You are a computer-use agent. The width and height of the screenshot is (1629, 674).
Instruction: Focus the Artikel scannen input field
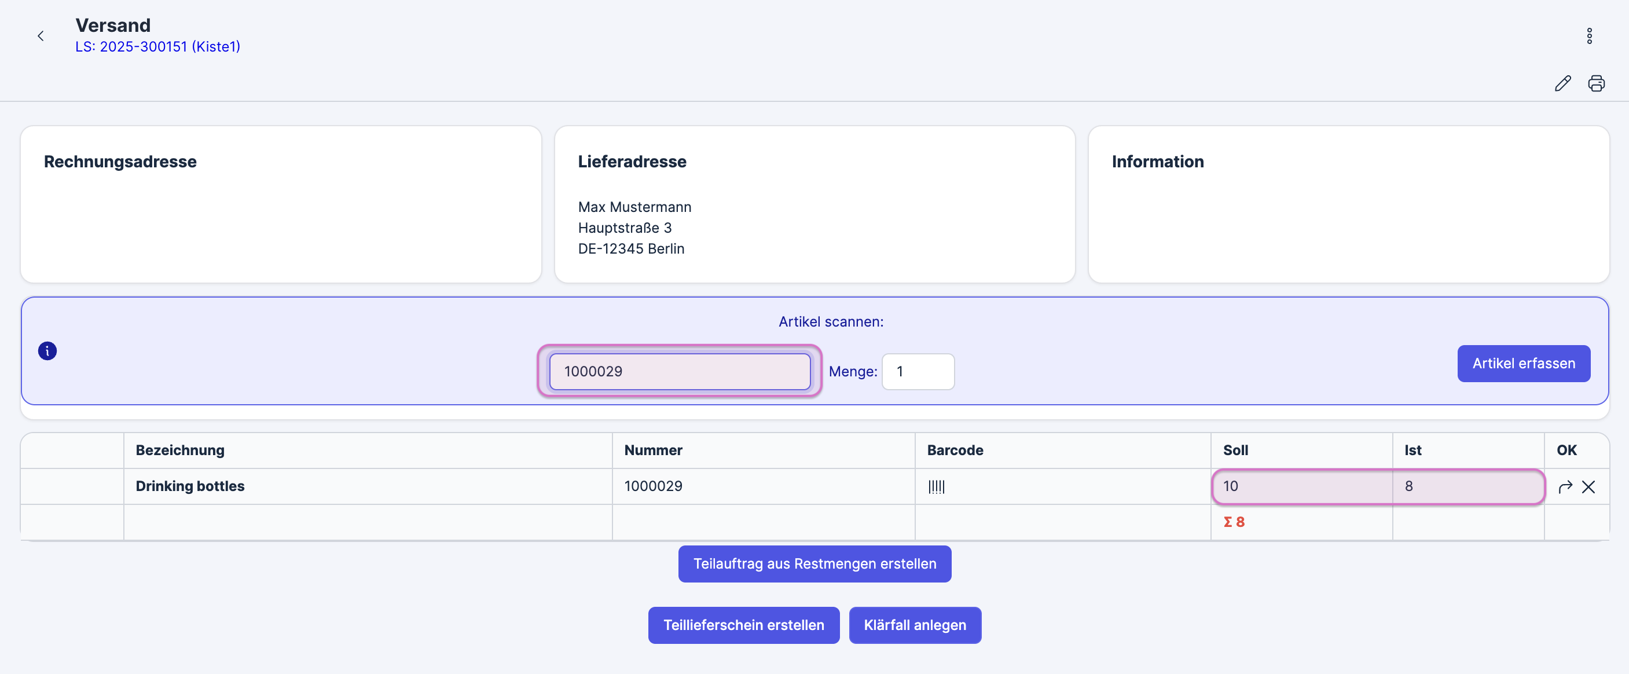tap(679, 371)
